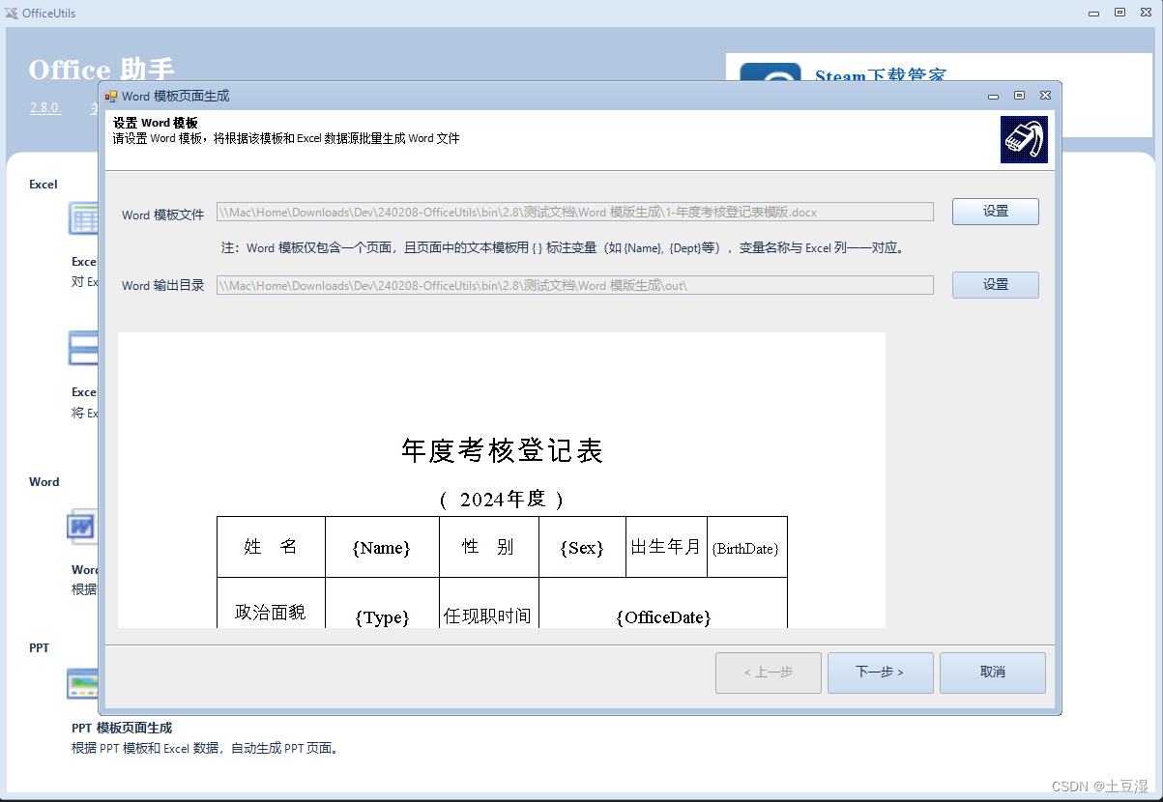Click the disabled 上一步 button
Screen dimensions: 1163x802
(768, 673)
